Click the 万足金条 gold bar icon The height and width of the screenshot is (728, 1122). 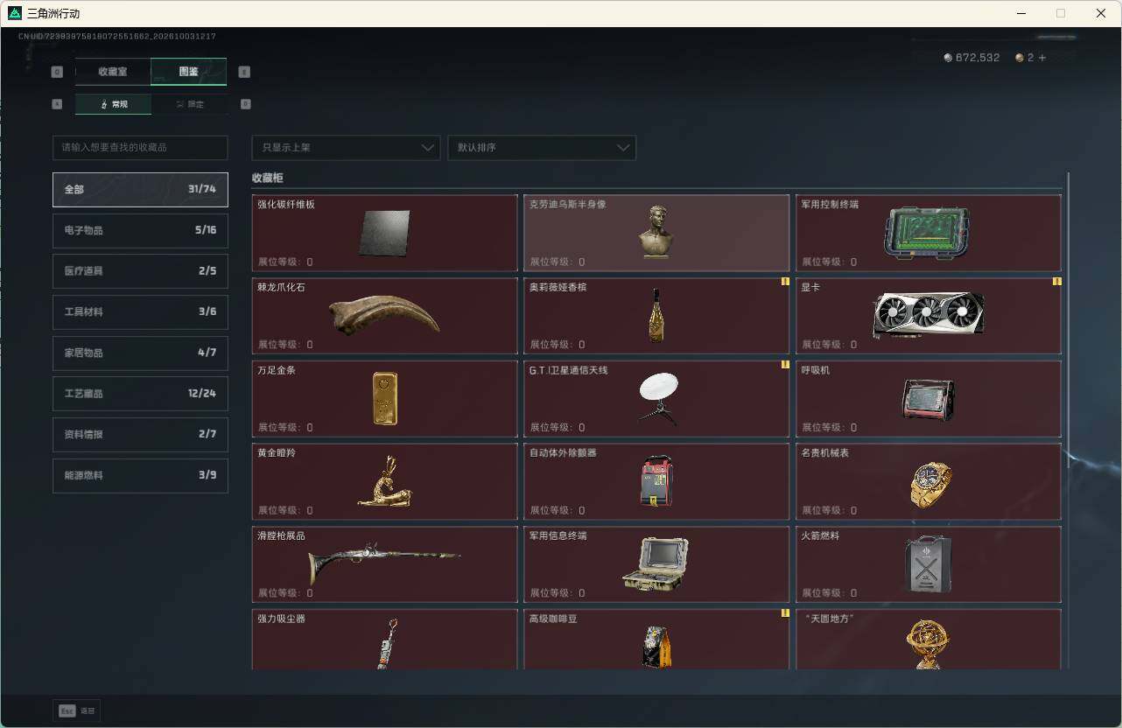385,398
